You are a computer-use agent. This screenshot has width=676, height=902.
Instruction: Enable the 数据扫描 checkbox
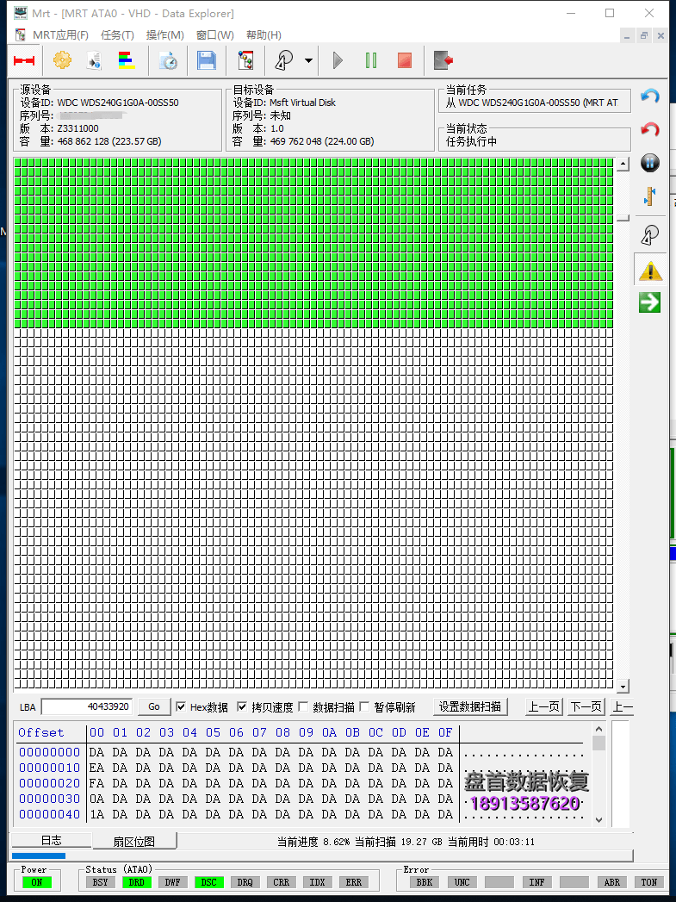click(303, 706)
